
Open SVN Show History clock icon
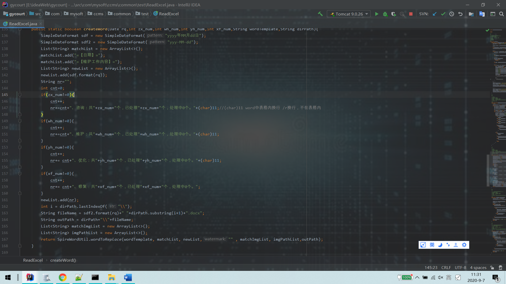[451, 14]
